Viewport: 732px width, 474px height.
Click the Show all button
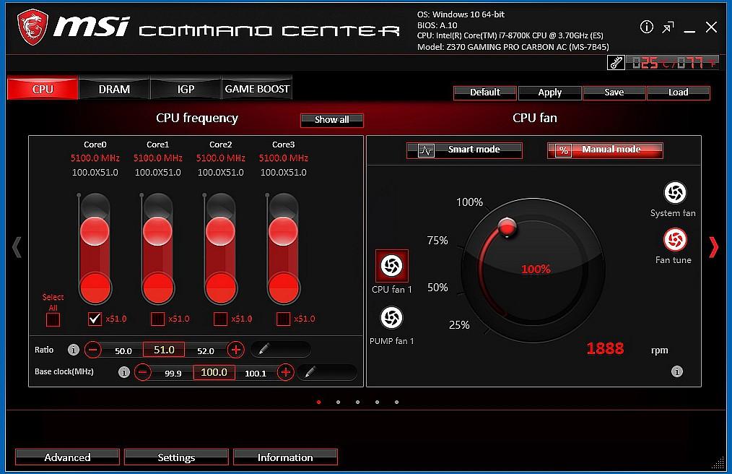coord(331,120)
